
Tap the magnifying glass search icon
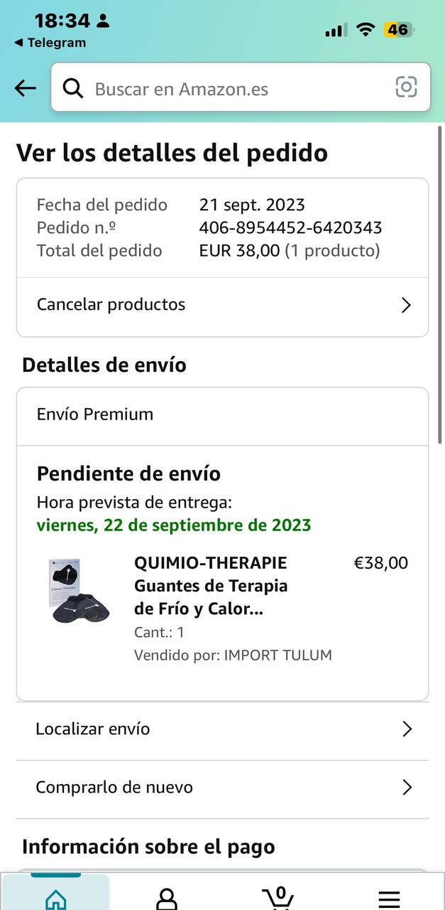[73, 88]
